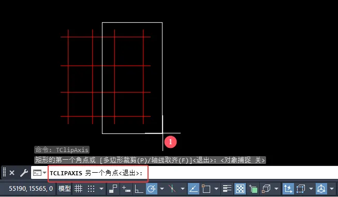Open command line customize wrench menu

[24, 173]
